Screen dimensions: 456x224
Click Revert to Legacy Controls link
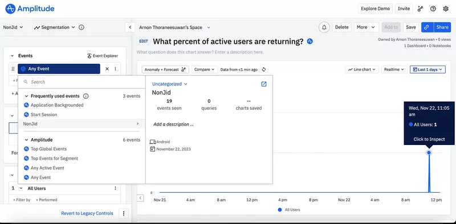tap(87, 213)
